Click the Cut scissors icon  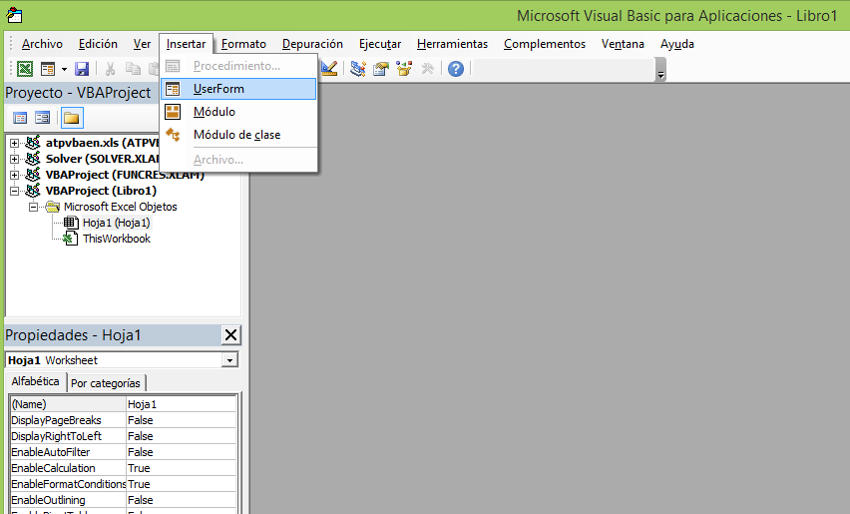coord(110,68)
